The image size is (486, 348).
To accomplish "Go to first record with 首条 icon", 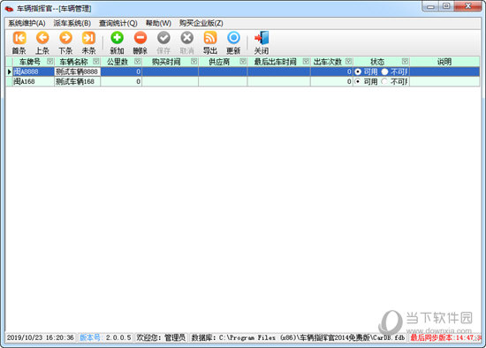I will pos(19,42).
